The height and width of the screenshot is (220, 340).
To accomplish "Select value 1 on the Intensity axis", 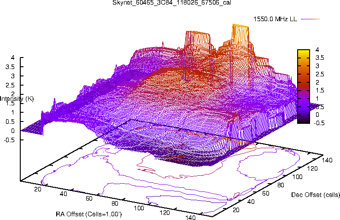I will coord(13,112).
